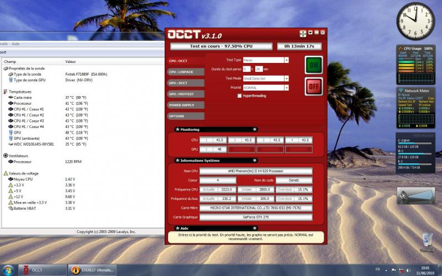The width and height of the screenshot is (442, 276).
Task: Toggle the Hyperthreading checkbox
Action: coord(239,95)
